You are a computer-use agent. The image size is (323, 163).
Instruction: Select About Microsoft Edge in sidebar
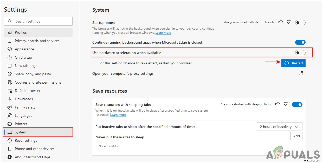(x=32, y=157)
